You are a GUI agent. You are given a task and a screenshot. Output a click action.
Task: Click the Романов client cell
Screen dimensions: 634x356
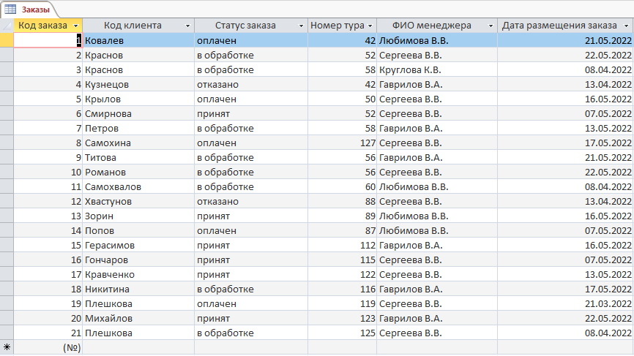[138, 172]
